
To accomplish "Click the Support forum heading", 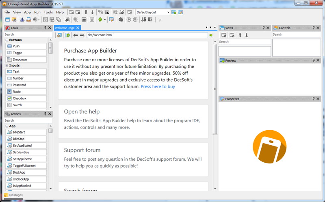I will point(82,150).
